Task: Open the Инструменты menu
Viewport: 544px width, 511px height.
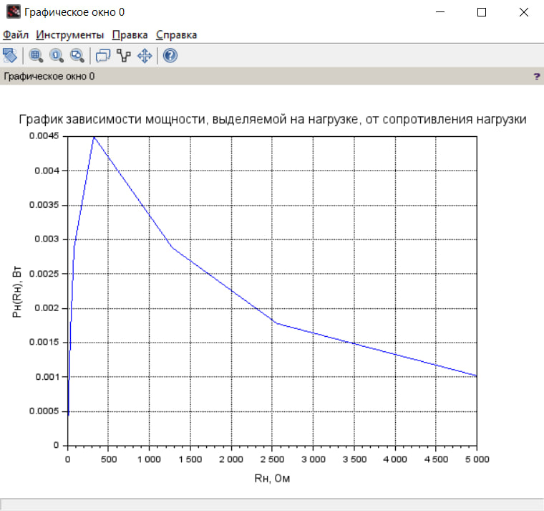Action: 69,34
